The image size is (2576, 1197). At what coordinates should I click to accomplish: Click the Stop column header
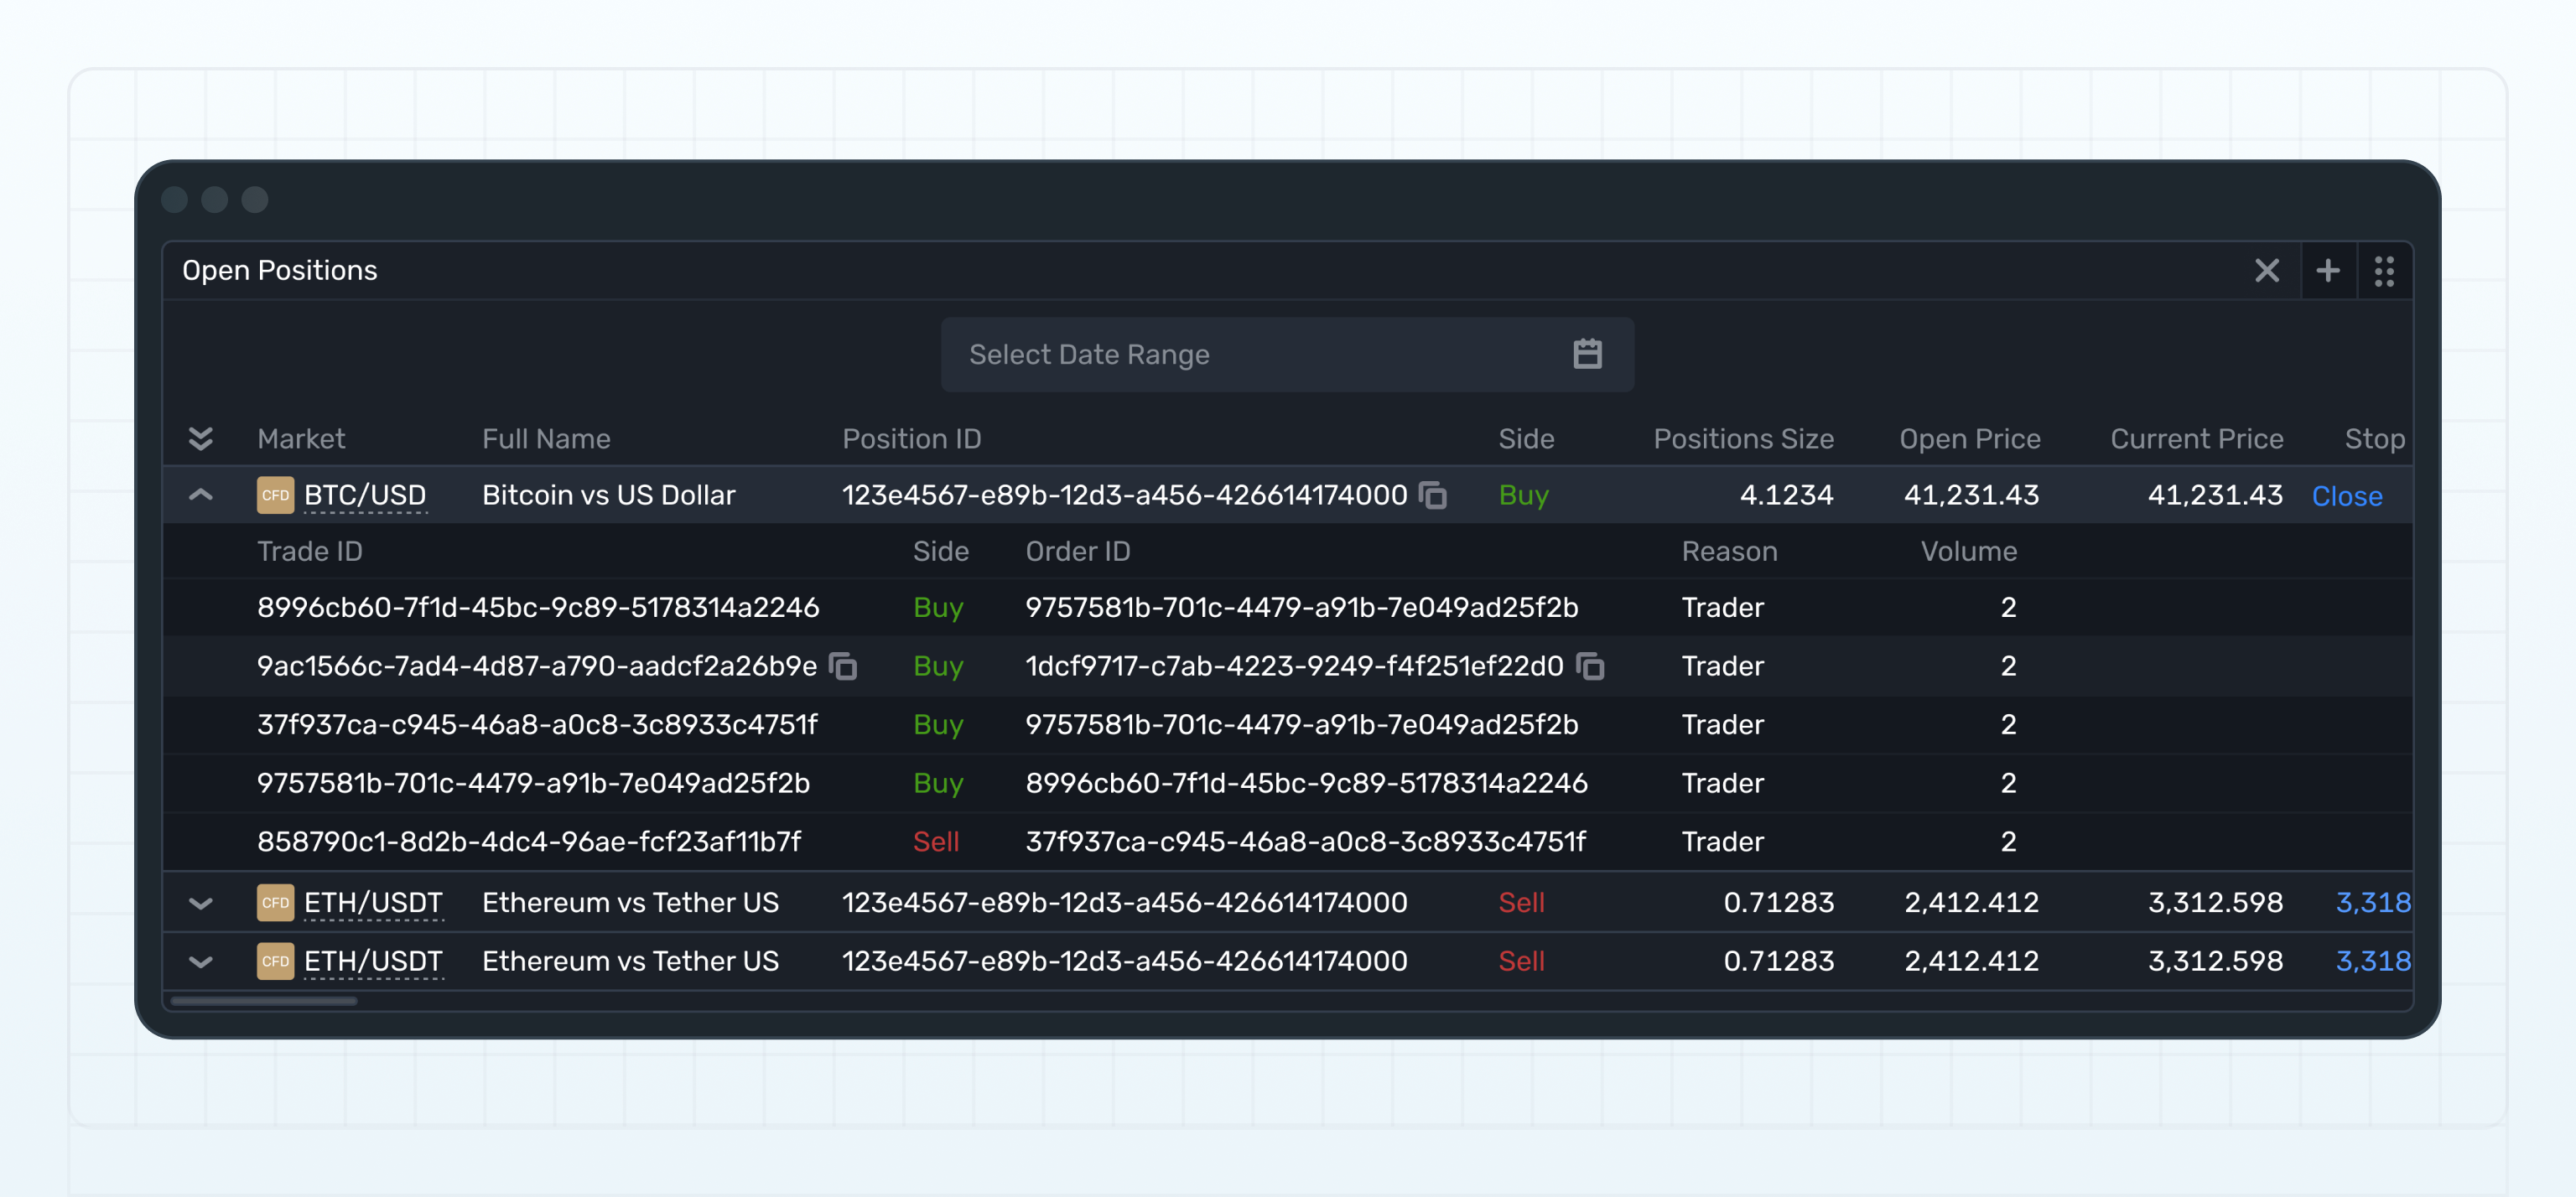[2374, 439]
